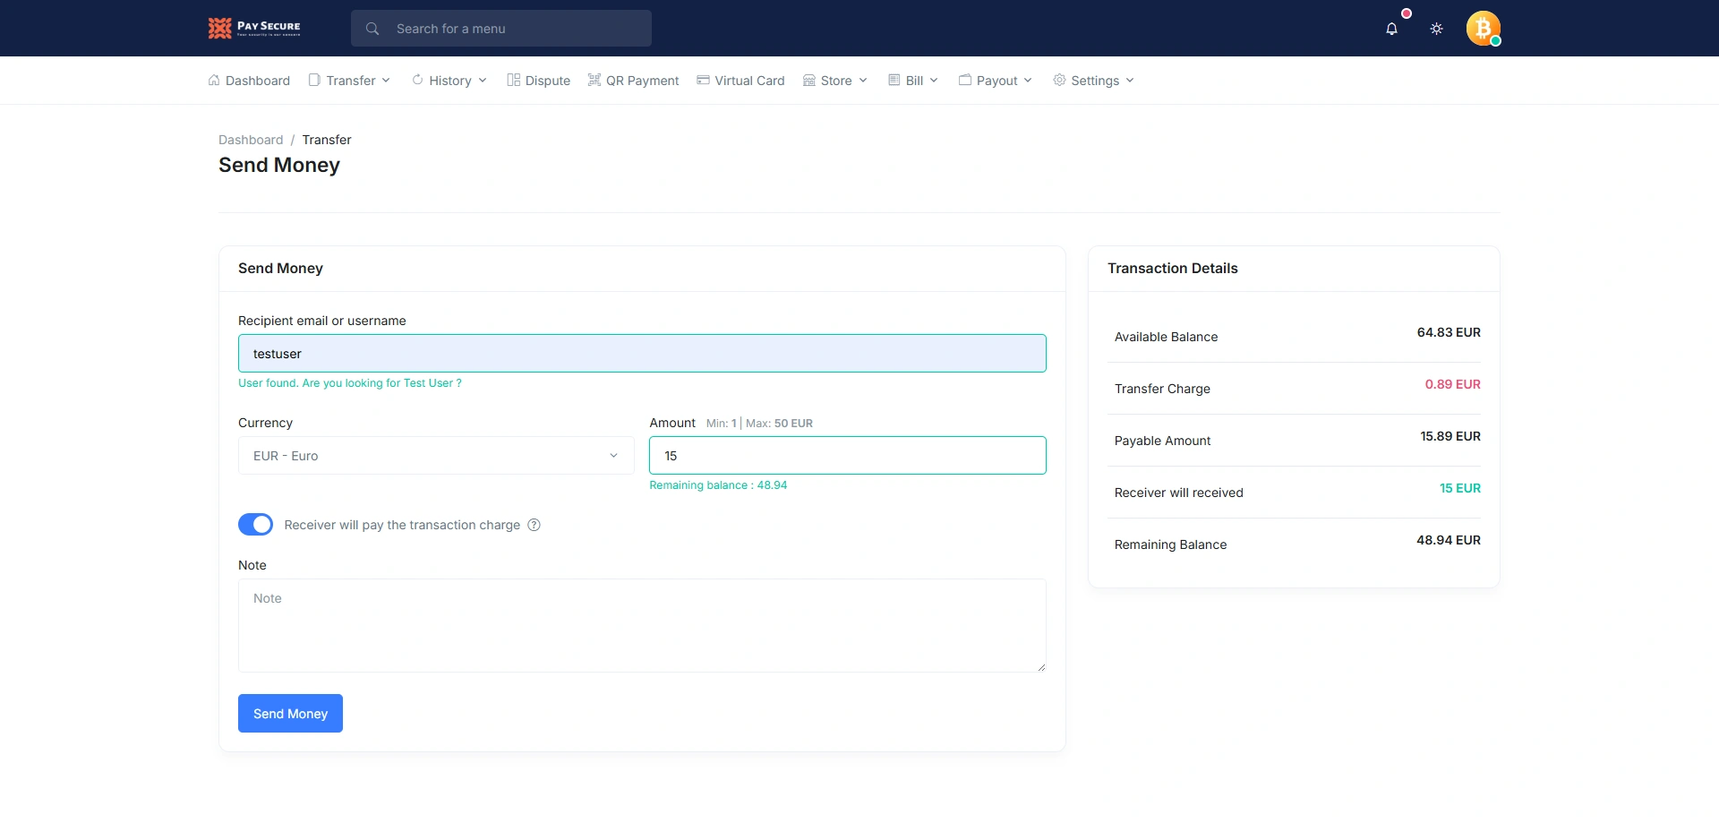Click the recipient email or username field
The width and height of the screenshot is (1719, 823).
tap(642, 354)
